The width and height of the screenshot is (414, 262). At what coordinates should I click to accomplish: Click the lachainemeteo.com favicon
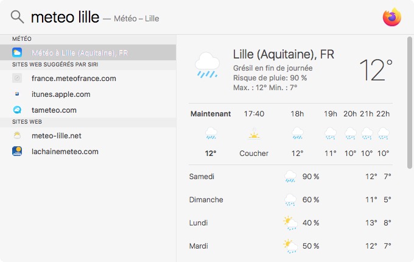[18, 152]
